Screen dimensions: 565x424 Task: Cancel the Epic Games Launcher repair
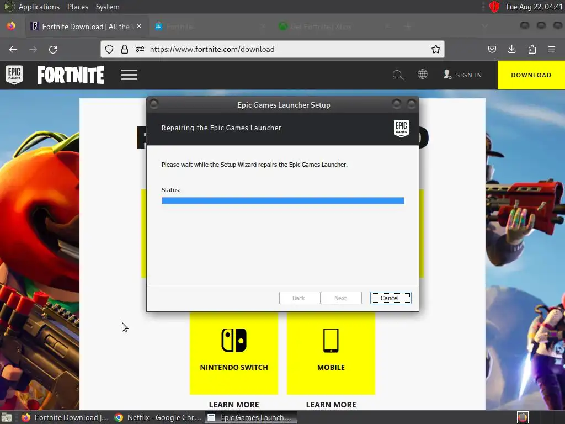tap(391, 298)
